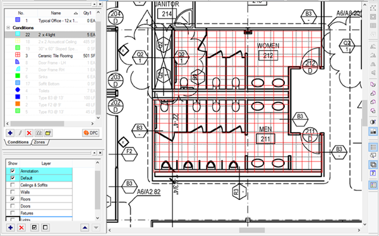Click the check all layers icon
The width and height of the screenshot is (379, 236).
point(34,228)
